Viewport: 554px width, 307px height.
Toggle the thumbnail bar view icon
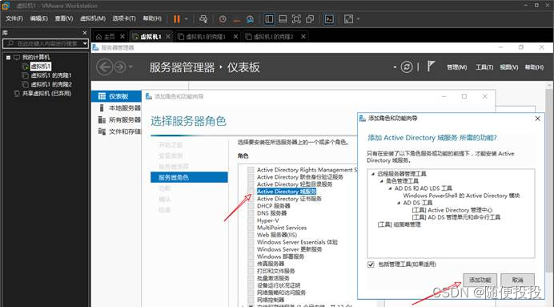pos(283,19)
